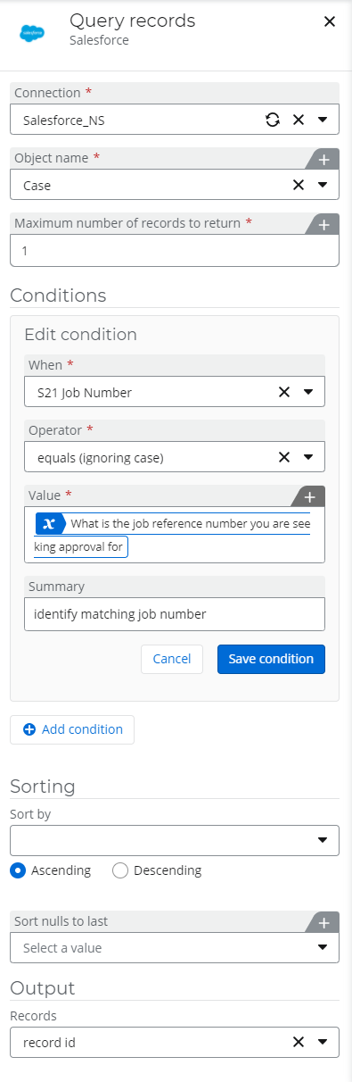Select Ascending sort order
This screenshot has width=352, height=1082.
click(18, 870)
